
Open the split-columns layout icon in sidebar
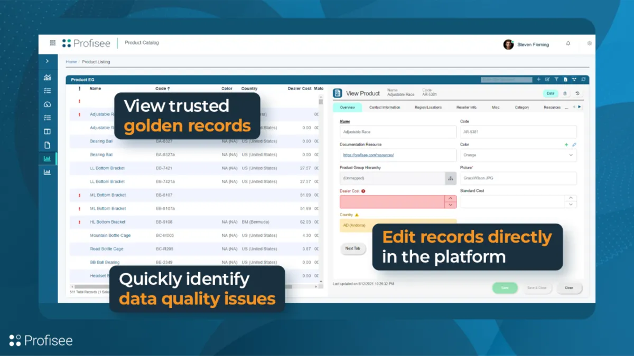pos(47,131)
